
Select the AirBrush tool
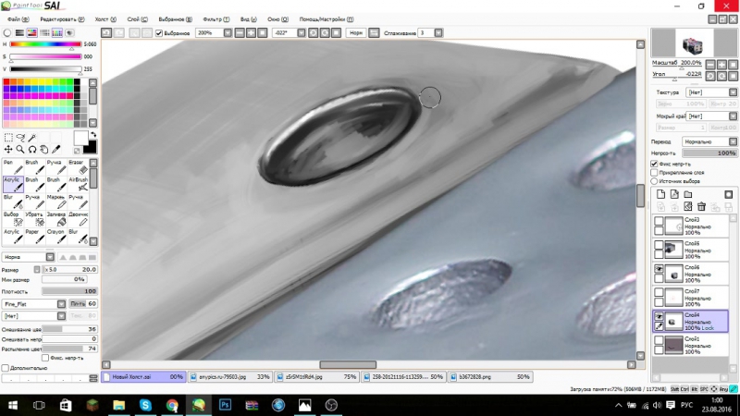tap(78, 184)
